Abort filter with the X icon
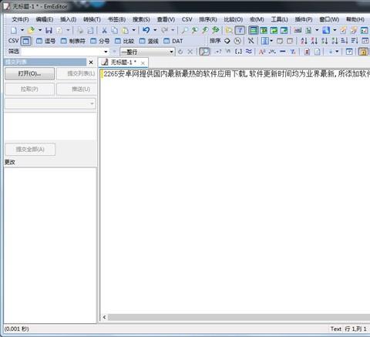The height and width of the screenshot is (337, 370). [190, 52]
